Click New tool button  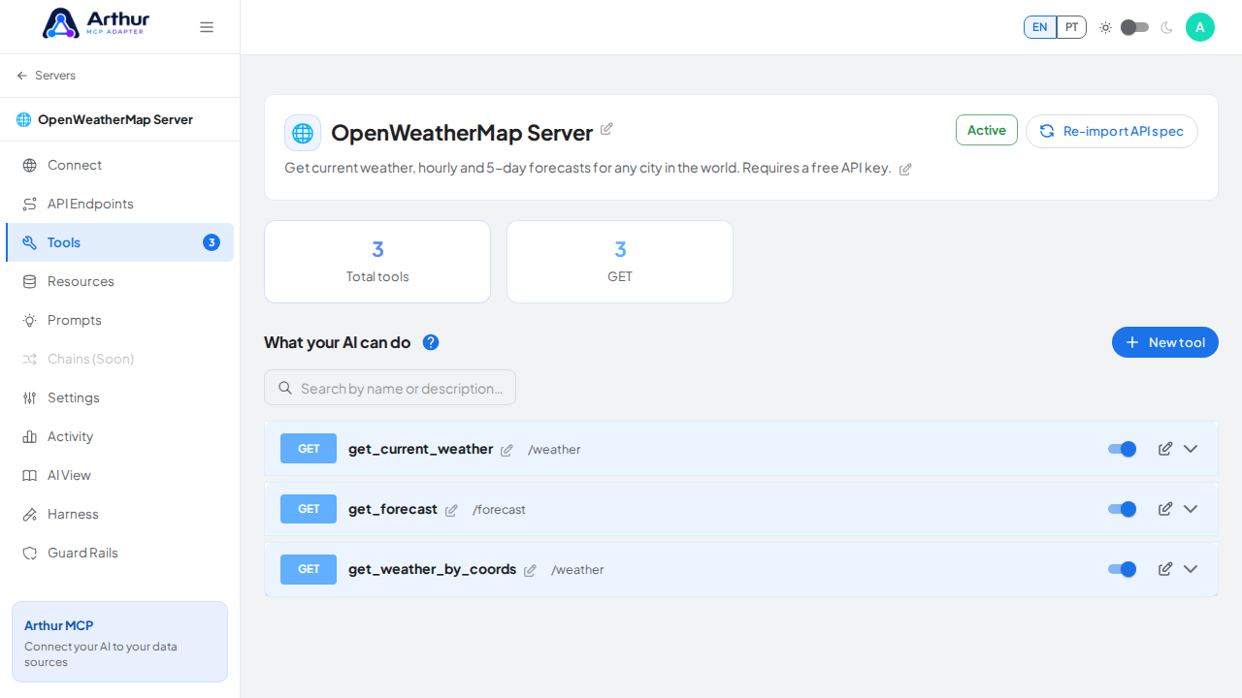(x=1165, y=342)
